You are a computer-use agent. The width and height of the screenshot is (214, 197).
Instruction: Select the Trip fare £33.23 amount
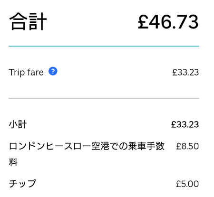[185, 73]
